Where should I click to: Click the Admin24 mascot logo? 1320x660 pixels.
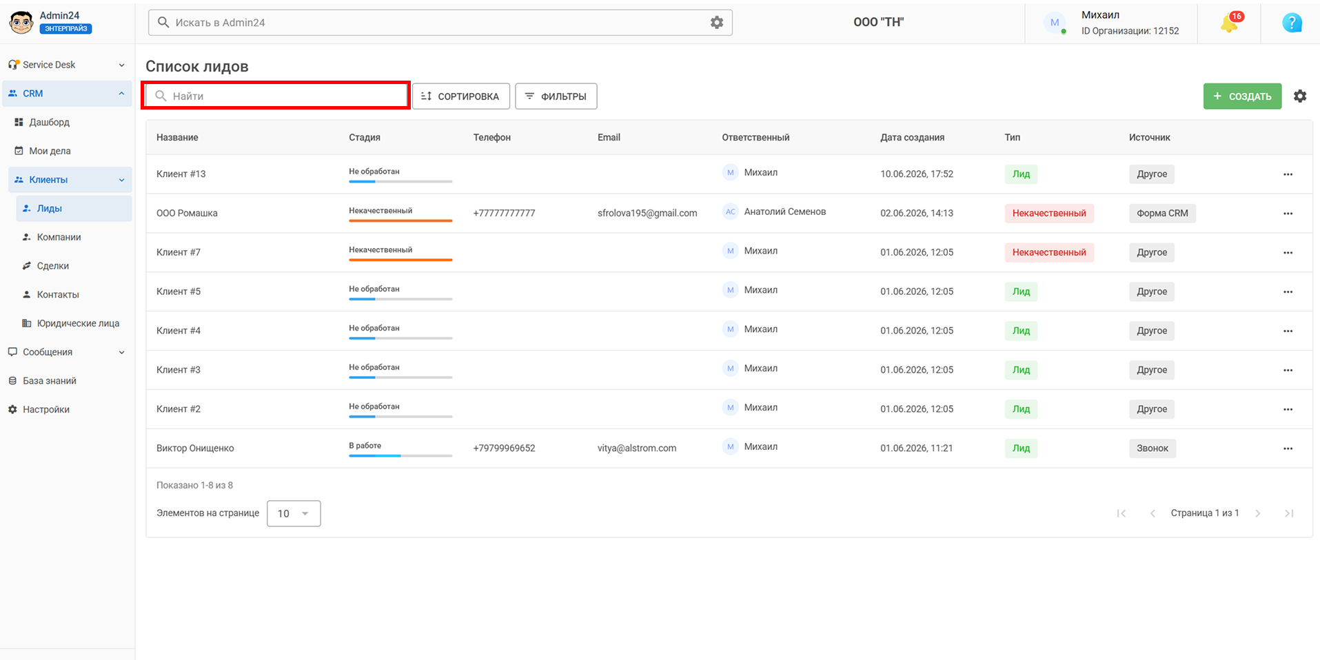(x=21, y=22)
